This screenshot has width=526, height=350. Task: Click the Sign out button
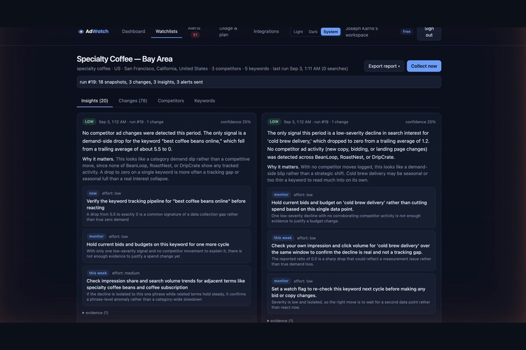coord(429,33)
